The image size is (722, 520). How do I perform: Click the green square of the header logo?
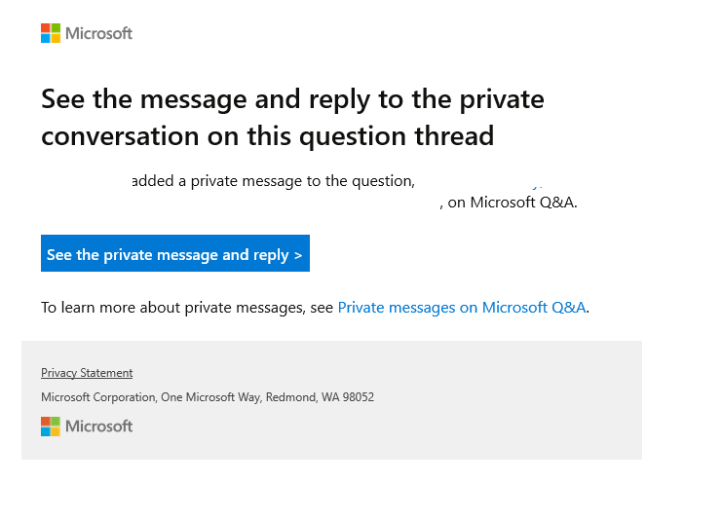tap(56, 28)
